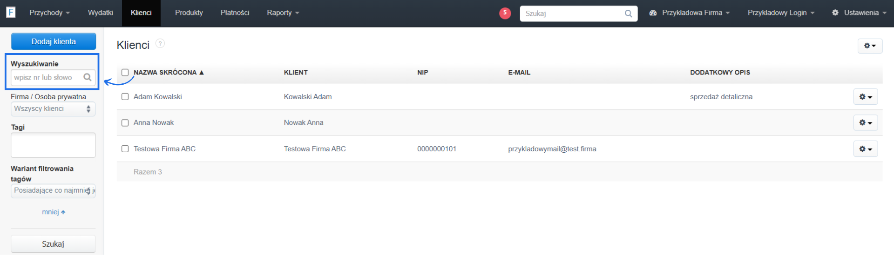Open the Ustawienia settings menu
Viewport: 894px width, 257px height.
pyautogui.click(x=859, y=13)
